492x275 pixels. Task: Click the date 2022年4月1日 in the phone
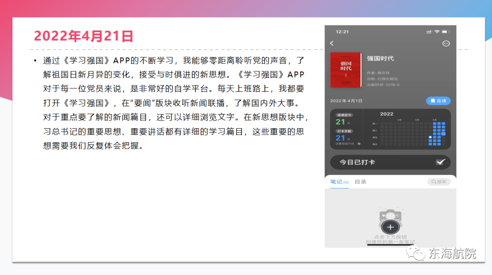click(346, 101)
